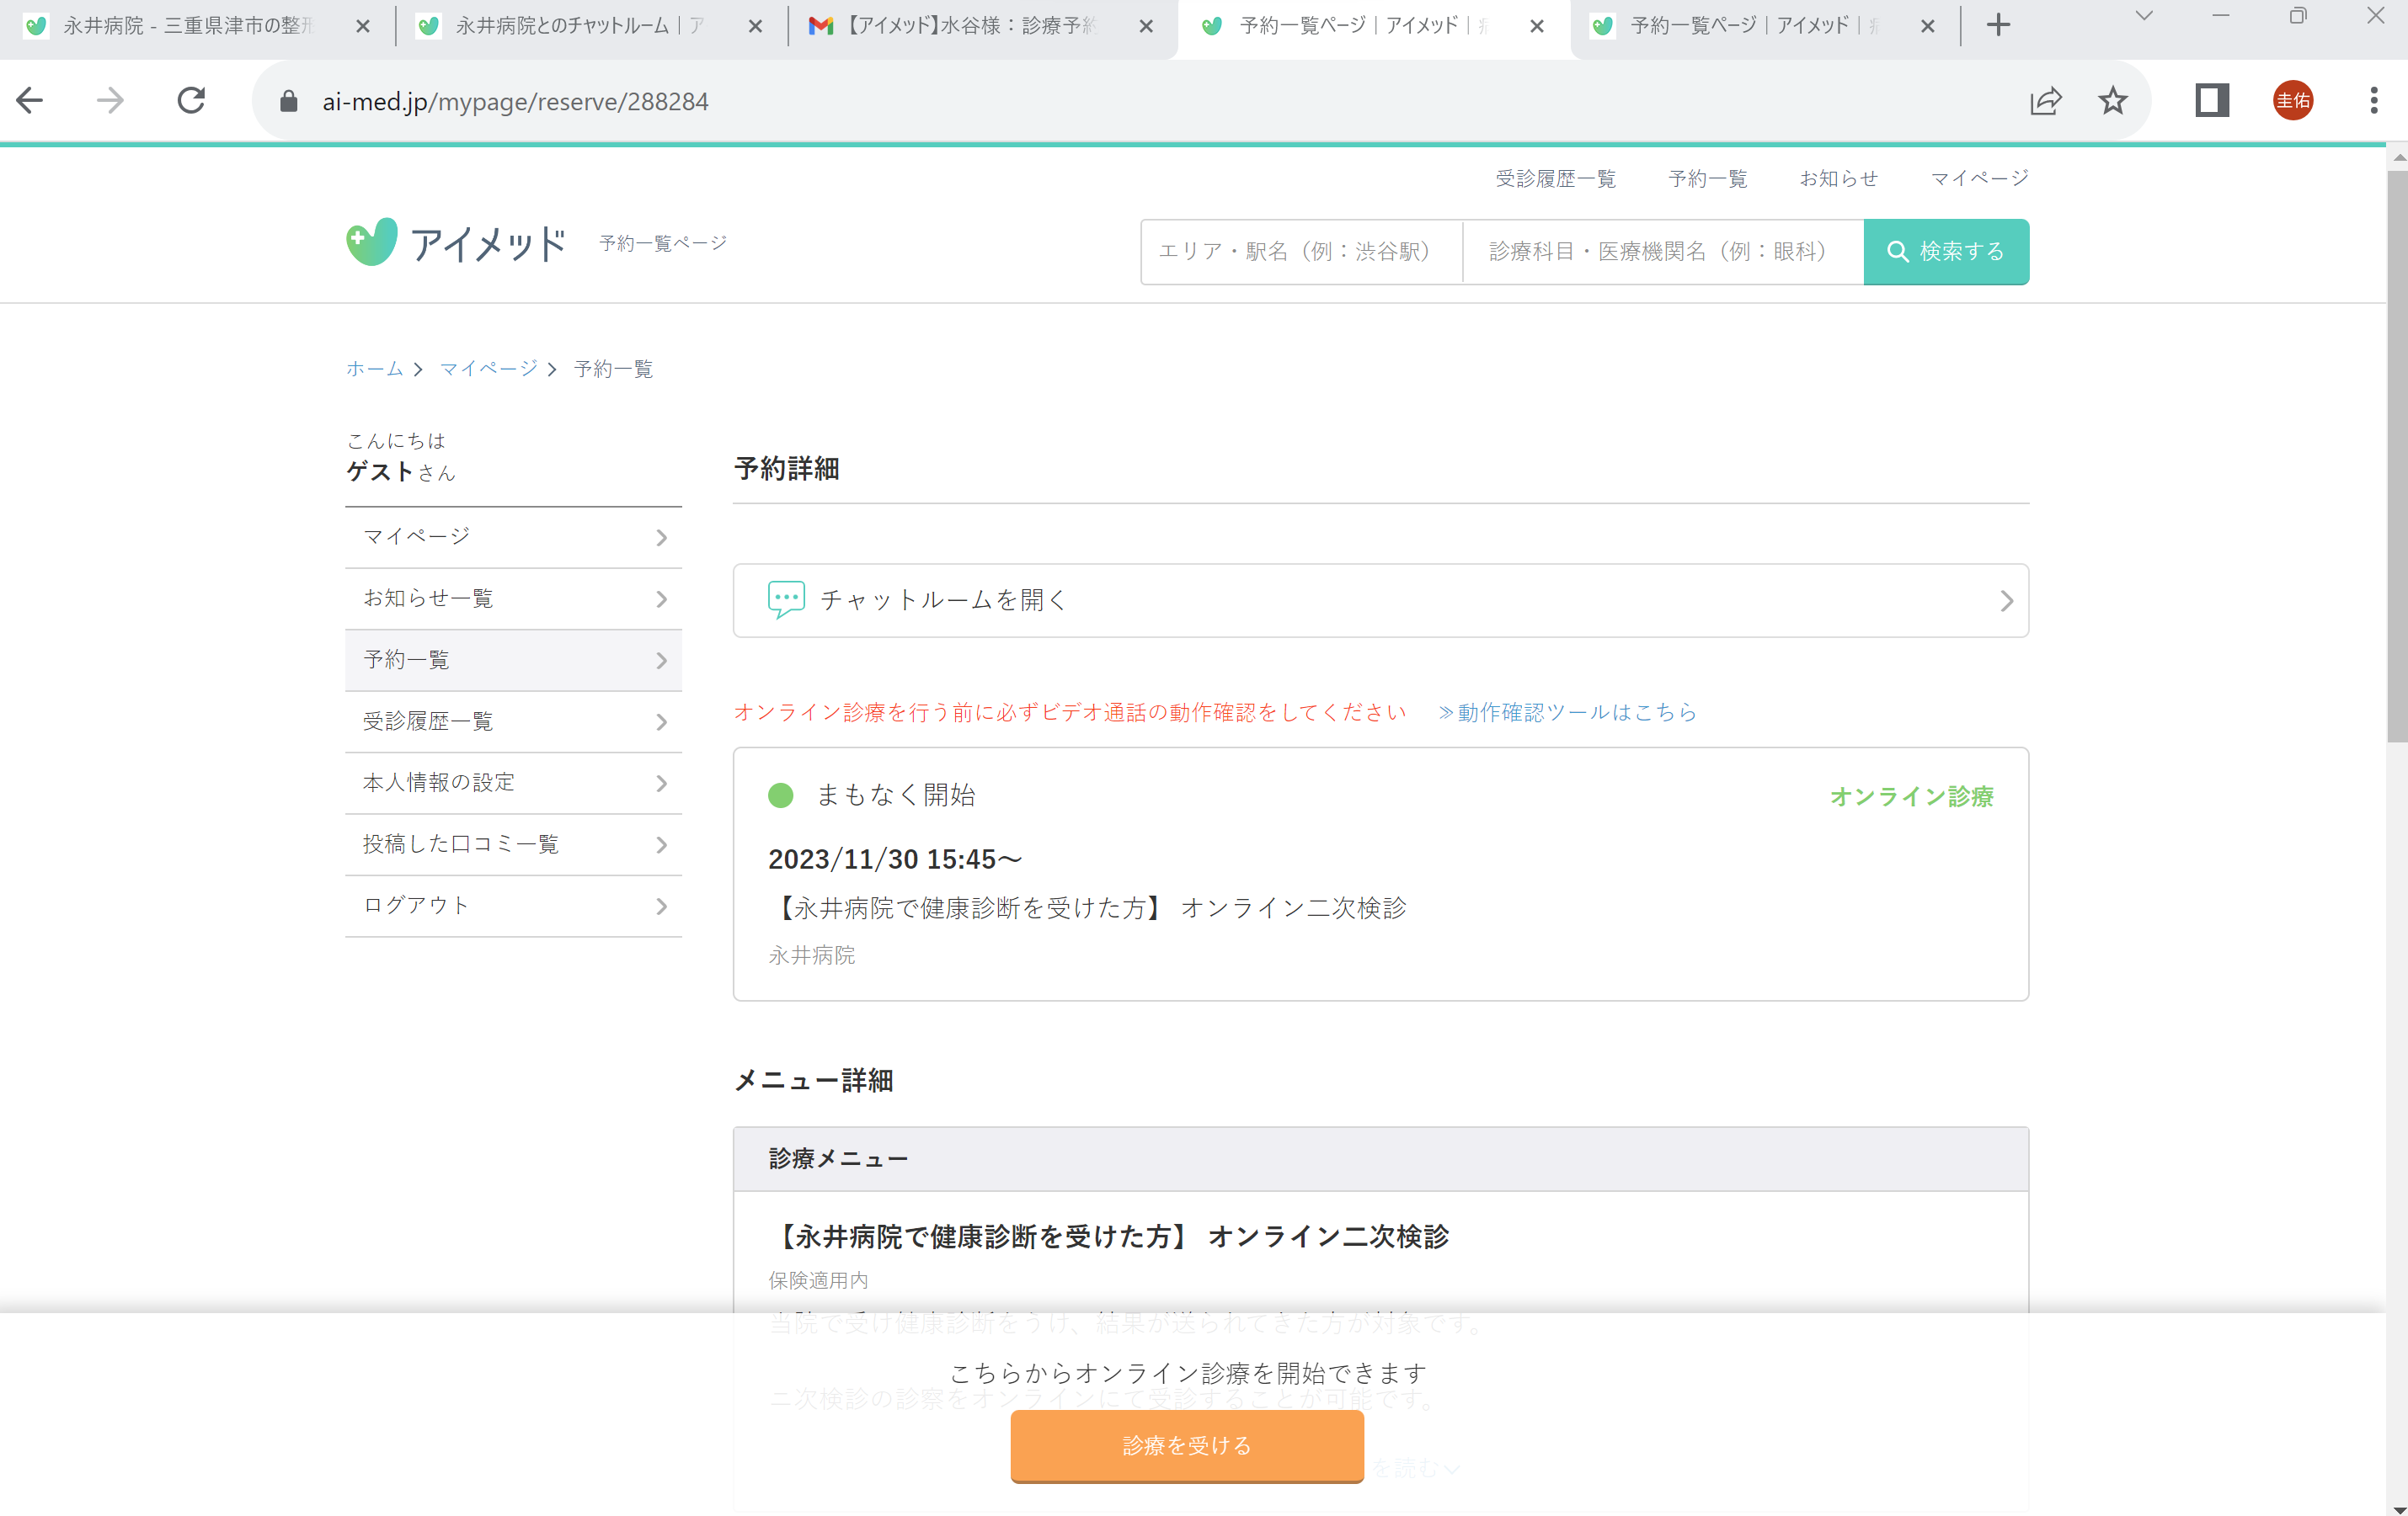Screen dimensions: 2408x1516
Task: Select 投稿した口コミ一覧 in the sidebar
Action: pos(513,844)
